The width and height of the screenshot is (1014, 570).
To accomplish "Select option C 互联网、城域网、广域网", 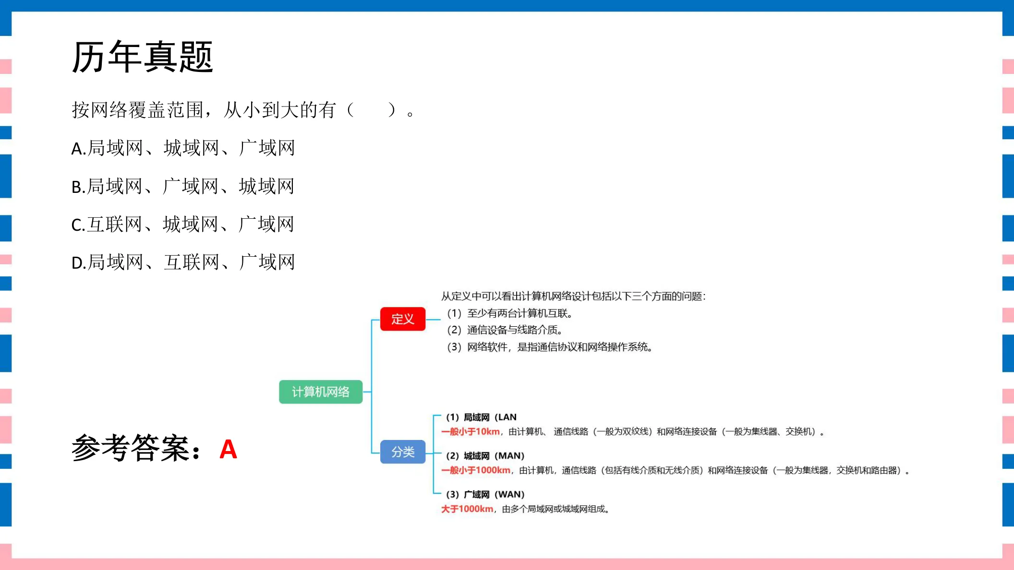I will 182,224.
